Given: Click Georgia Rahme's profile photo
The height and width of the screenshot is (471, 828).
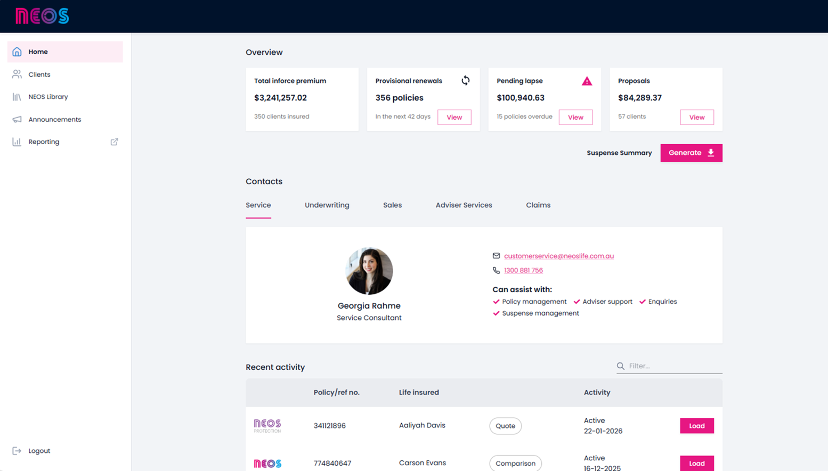Looking at the screenshot, I should click(369, 271).
